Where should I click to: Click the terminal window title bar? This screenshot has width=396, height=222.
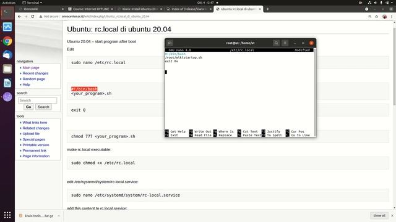click(x=240, y=43)
